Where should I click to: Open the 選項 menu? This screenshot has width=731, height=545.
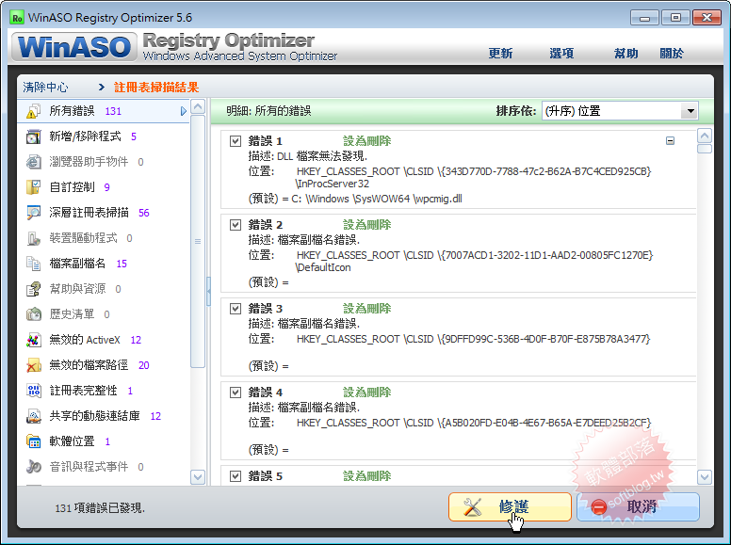(x=561, y=54)
